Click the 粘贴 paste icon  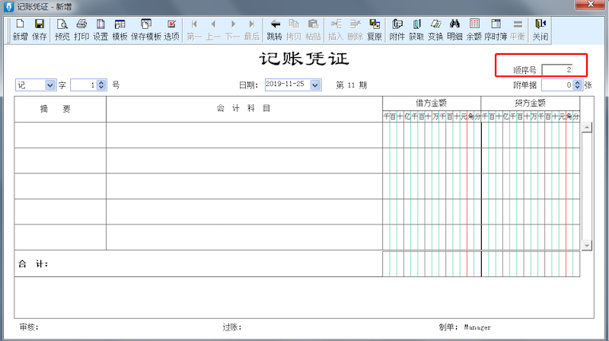click(x=313, y=30)
